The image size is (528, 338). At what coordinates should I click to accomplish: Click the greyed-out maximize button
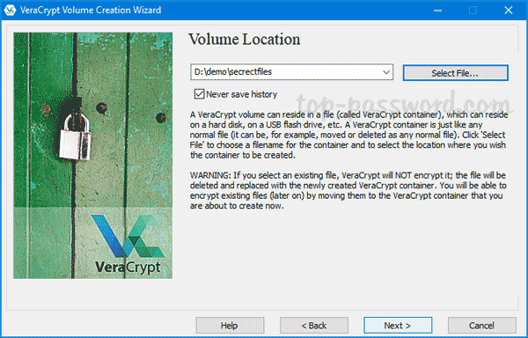tap(473, 11)
